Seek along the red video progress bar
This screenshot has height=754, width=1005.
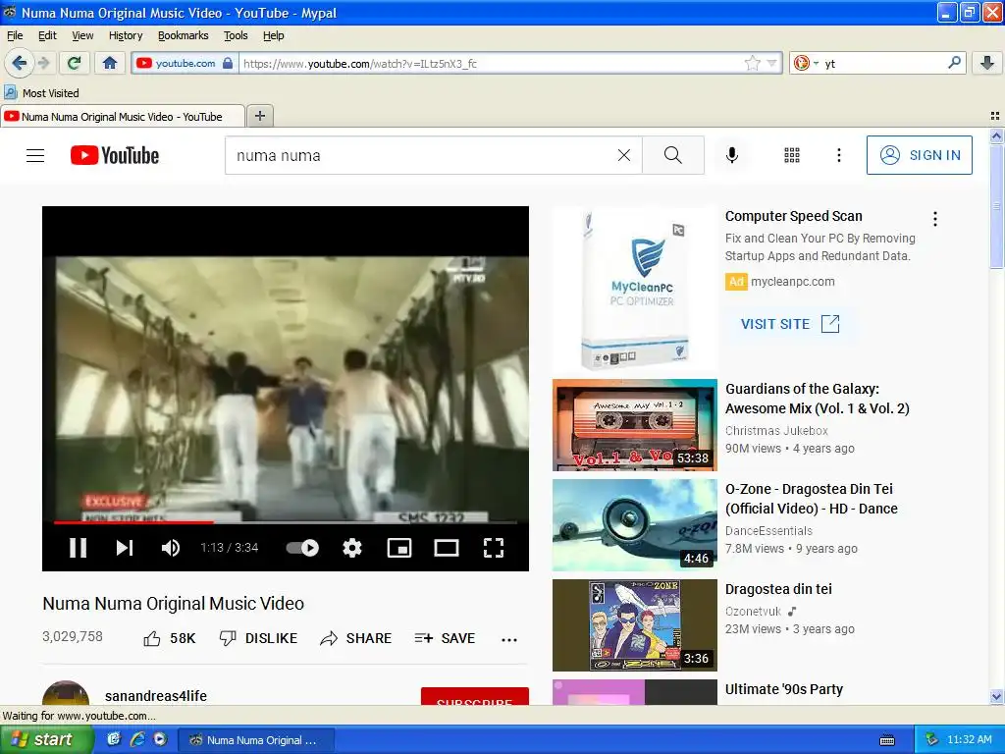[286, 522]
